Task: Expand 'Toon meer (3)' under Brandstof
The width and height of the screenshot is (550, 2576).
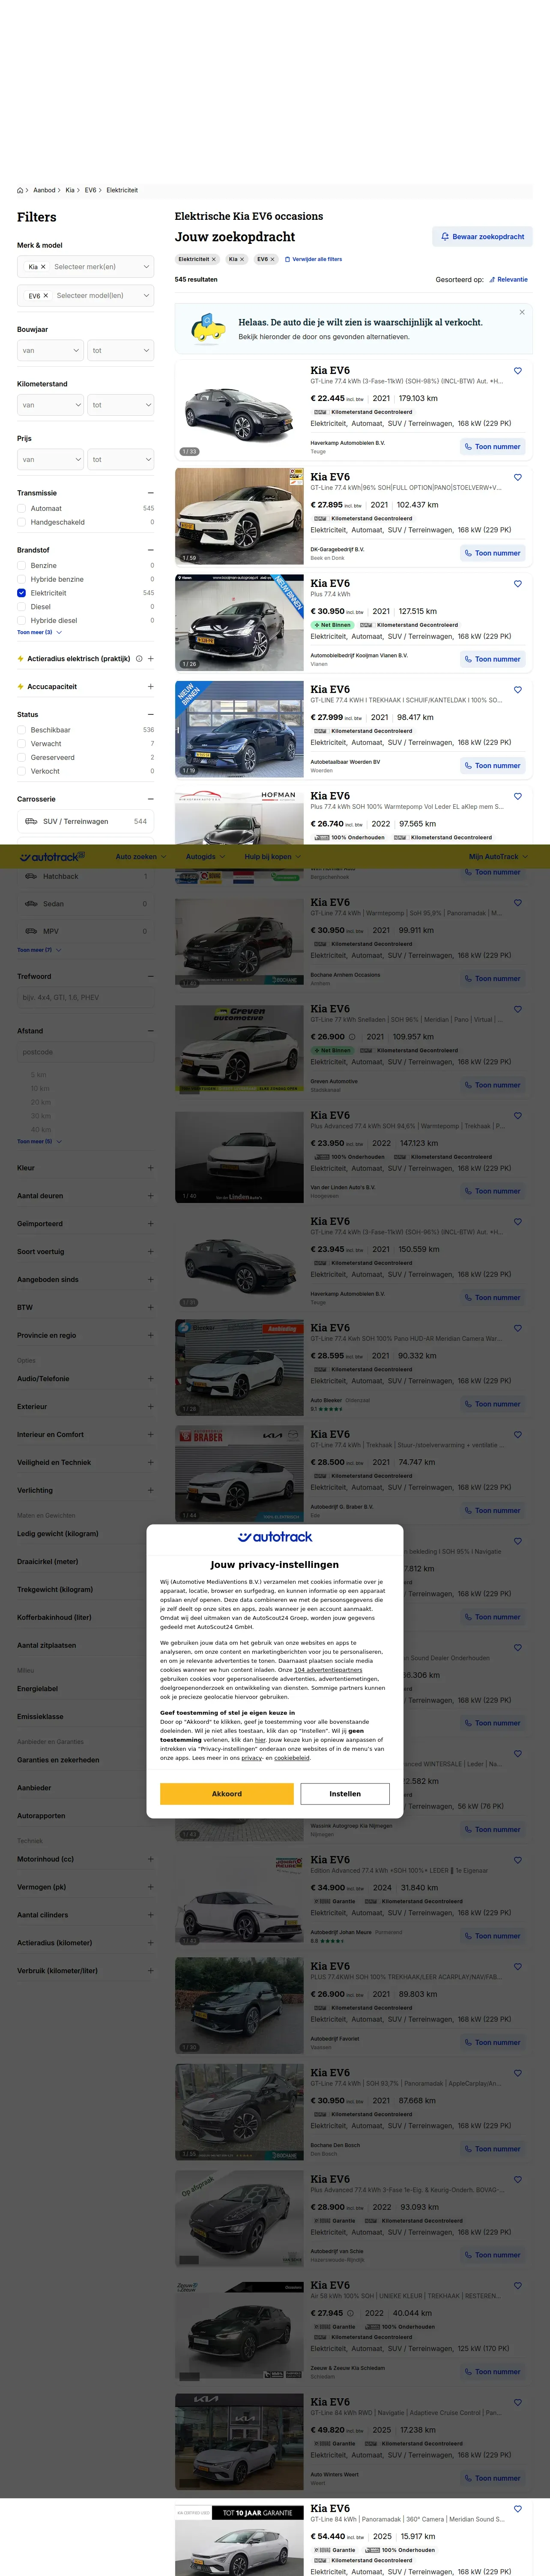Action: 39,632
